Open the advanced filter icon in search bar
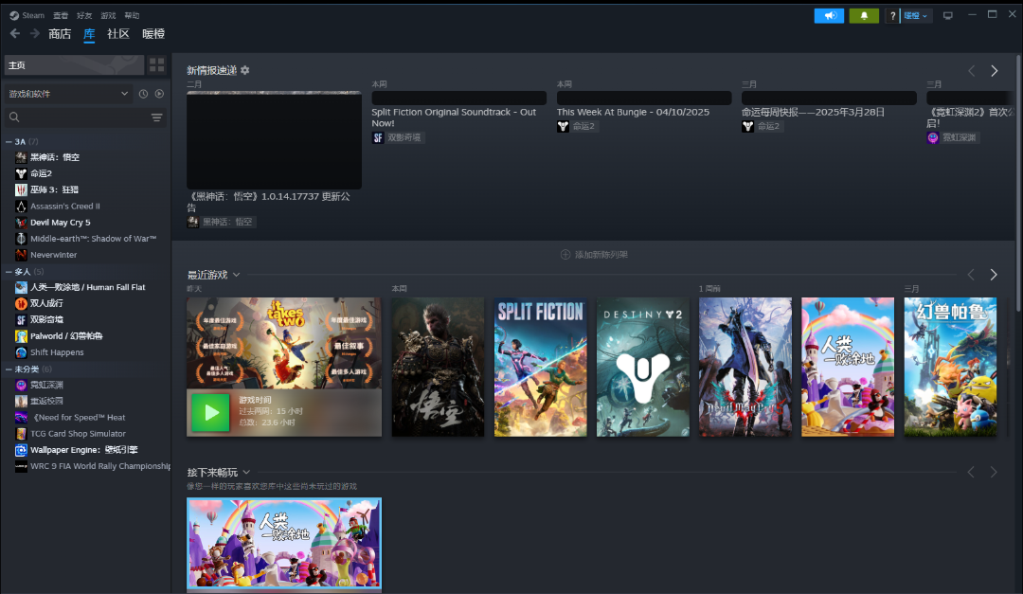Viewport: 1023px width, 594px height. point(156,117)
